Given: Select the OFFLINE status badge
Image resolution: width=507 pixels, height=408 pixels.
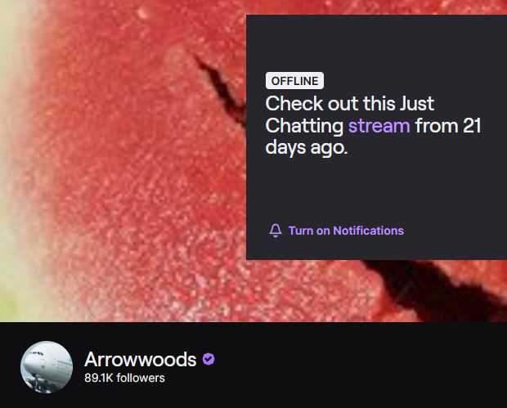Looking at the screenshot, I should coord(294,80).
